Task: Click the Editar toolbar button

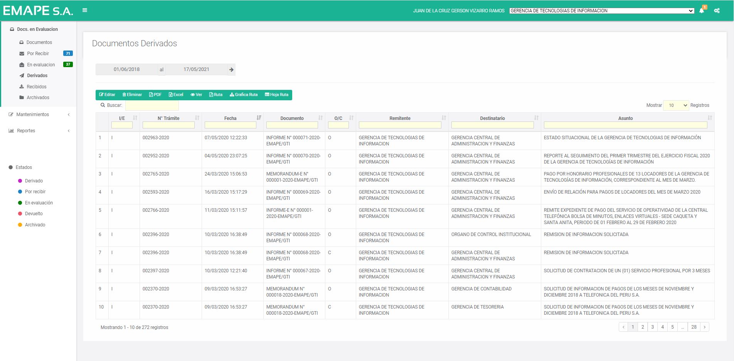Action: pyautogui.click(x=107, y=95)
